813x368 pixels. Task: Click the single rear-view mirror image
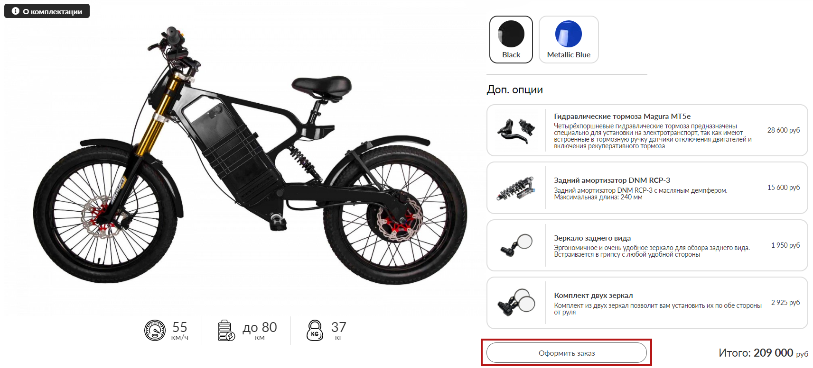516,245
